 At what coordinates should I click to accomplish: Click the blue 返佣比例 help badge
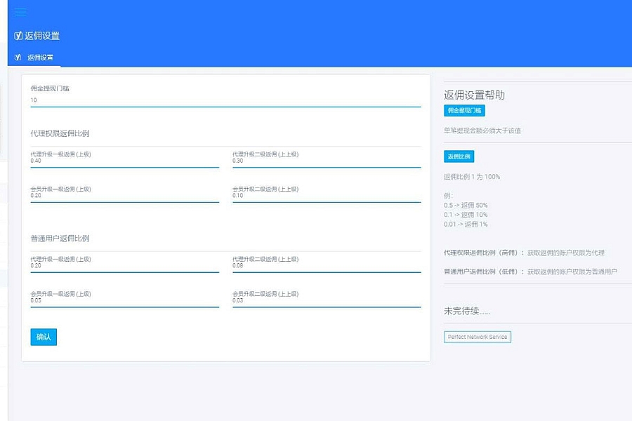pyautogui.click(x=459, y=156)
